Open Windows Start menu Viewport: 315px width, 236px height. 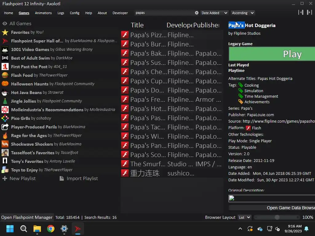[x=10, y=229]
